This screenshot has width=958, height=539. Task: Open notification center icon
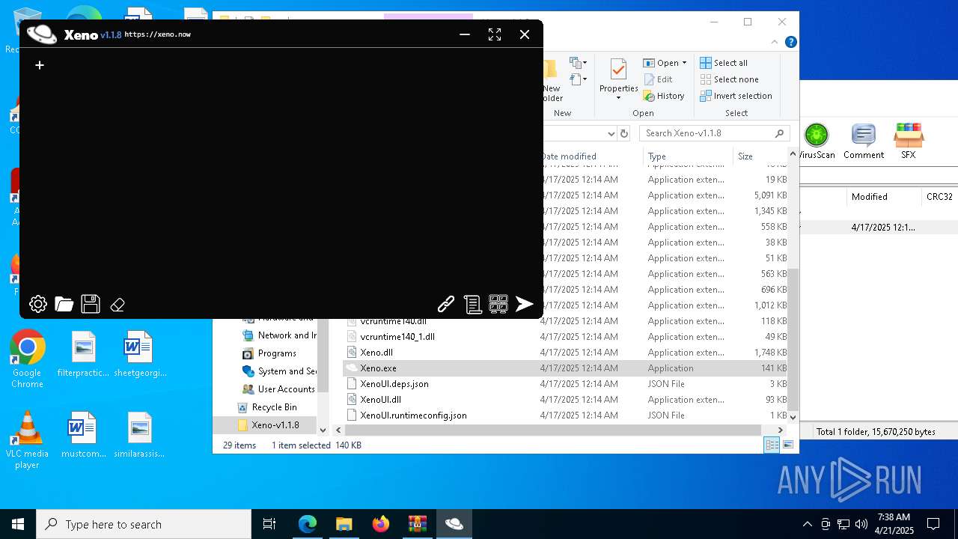tap(933, 524)
